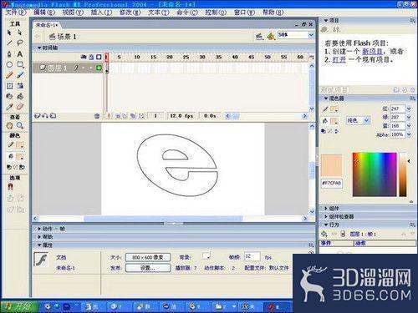The height and width of the screenshot is (313, 418).
Task: Select the Eraser tool
Action: pos(20,107)
